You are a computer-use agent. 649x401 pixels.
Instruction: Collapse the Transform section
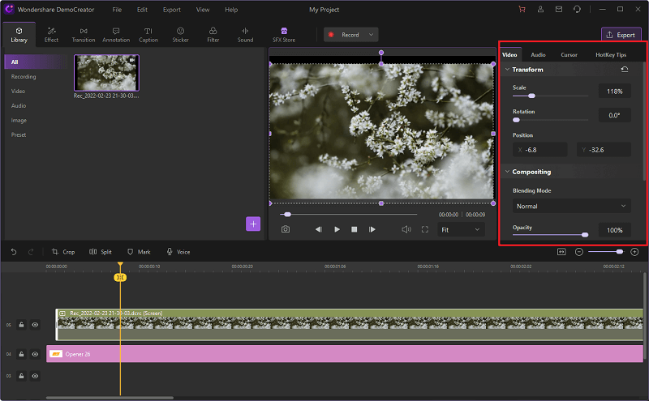(x=507, y=70)
